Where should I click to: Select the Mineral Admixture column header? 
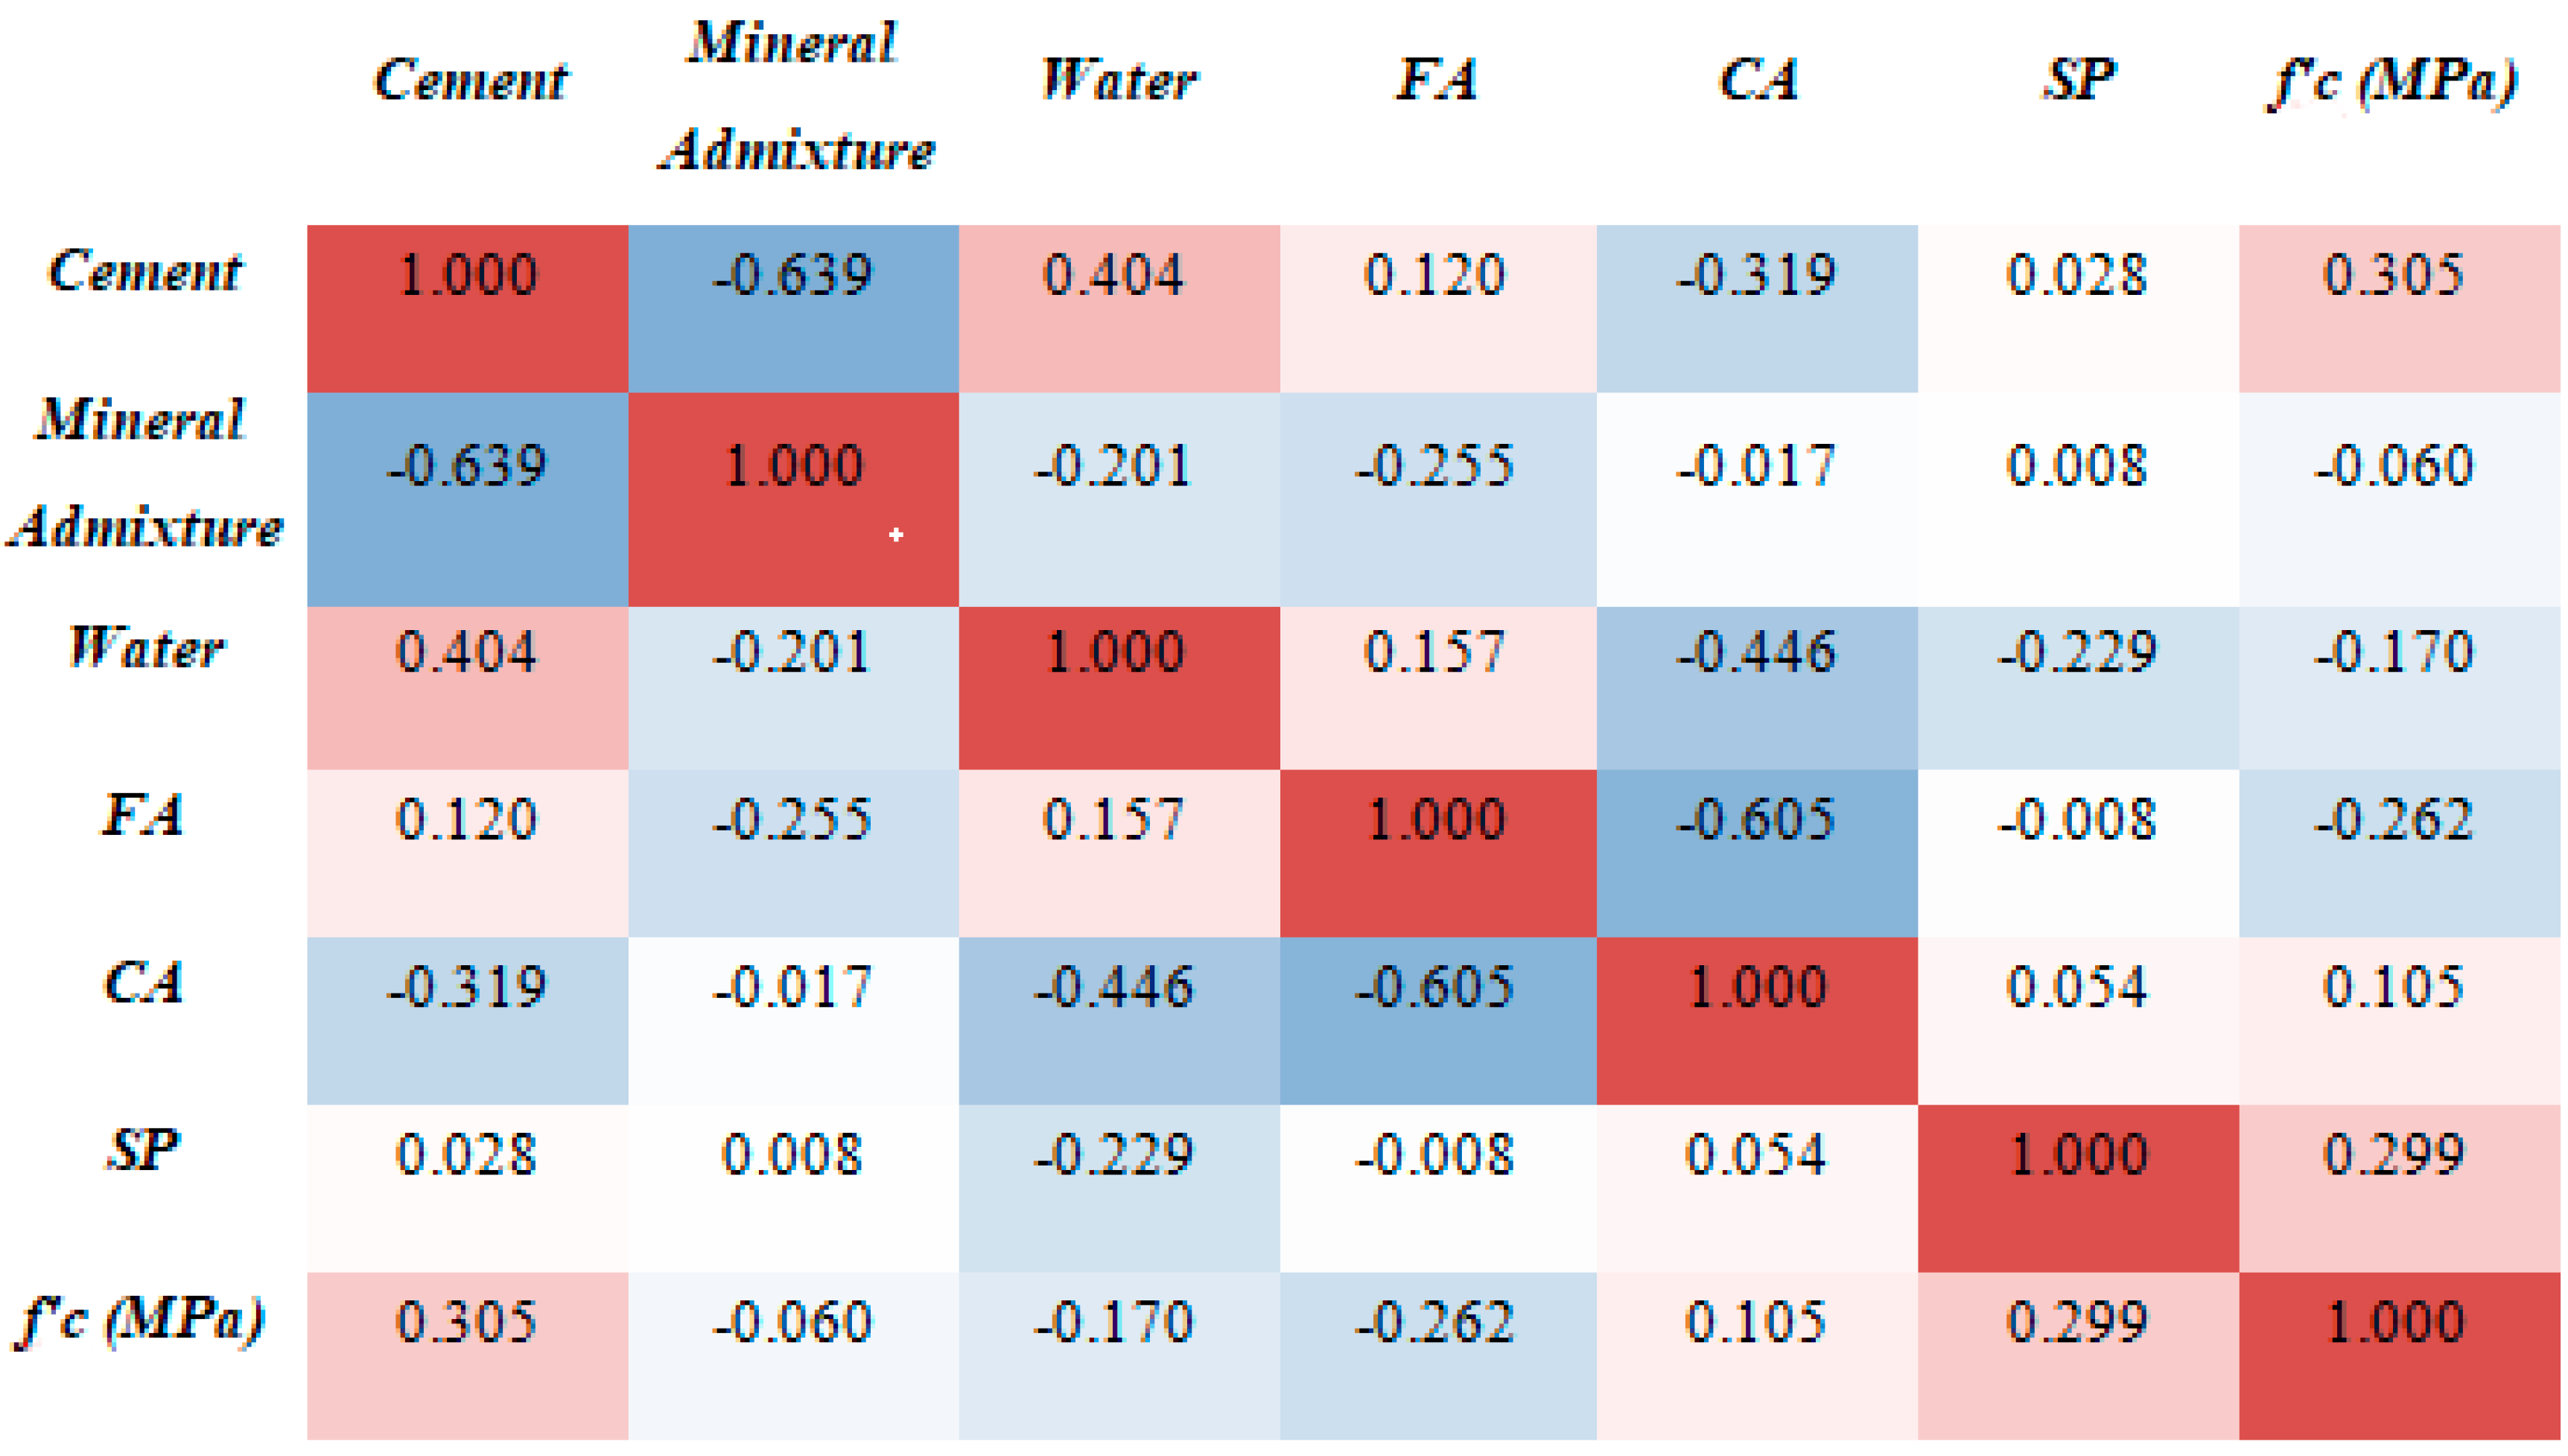point(794,96)
